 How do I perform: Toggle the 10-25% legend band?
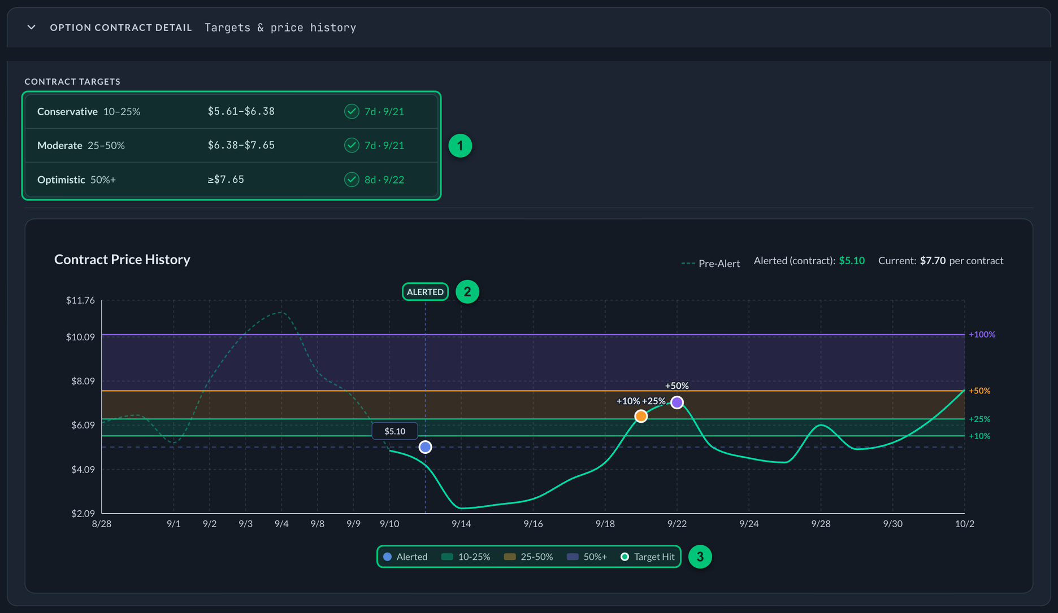(466, 557)
